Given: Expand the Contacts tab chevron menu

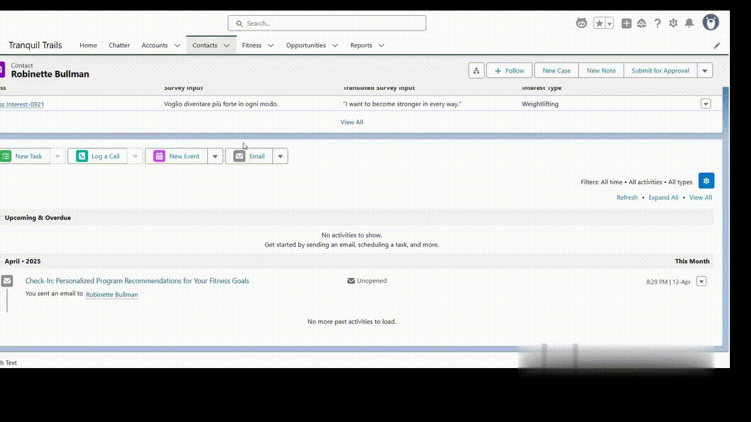Looking at the screenshot, I should point(226,45).
